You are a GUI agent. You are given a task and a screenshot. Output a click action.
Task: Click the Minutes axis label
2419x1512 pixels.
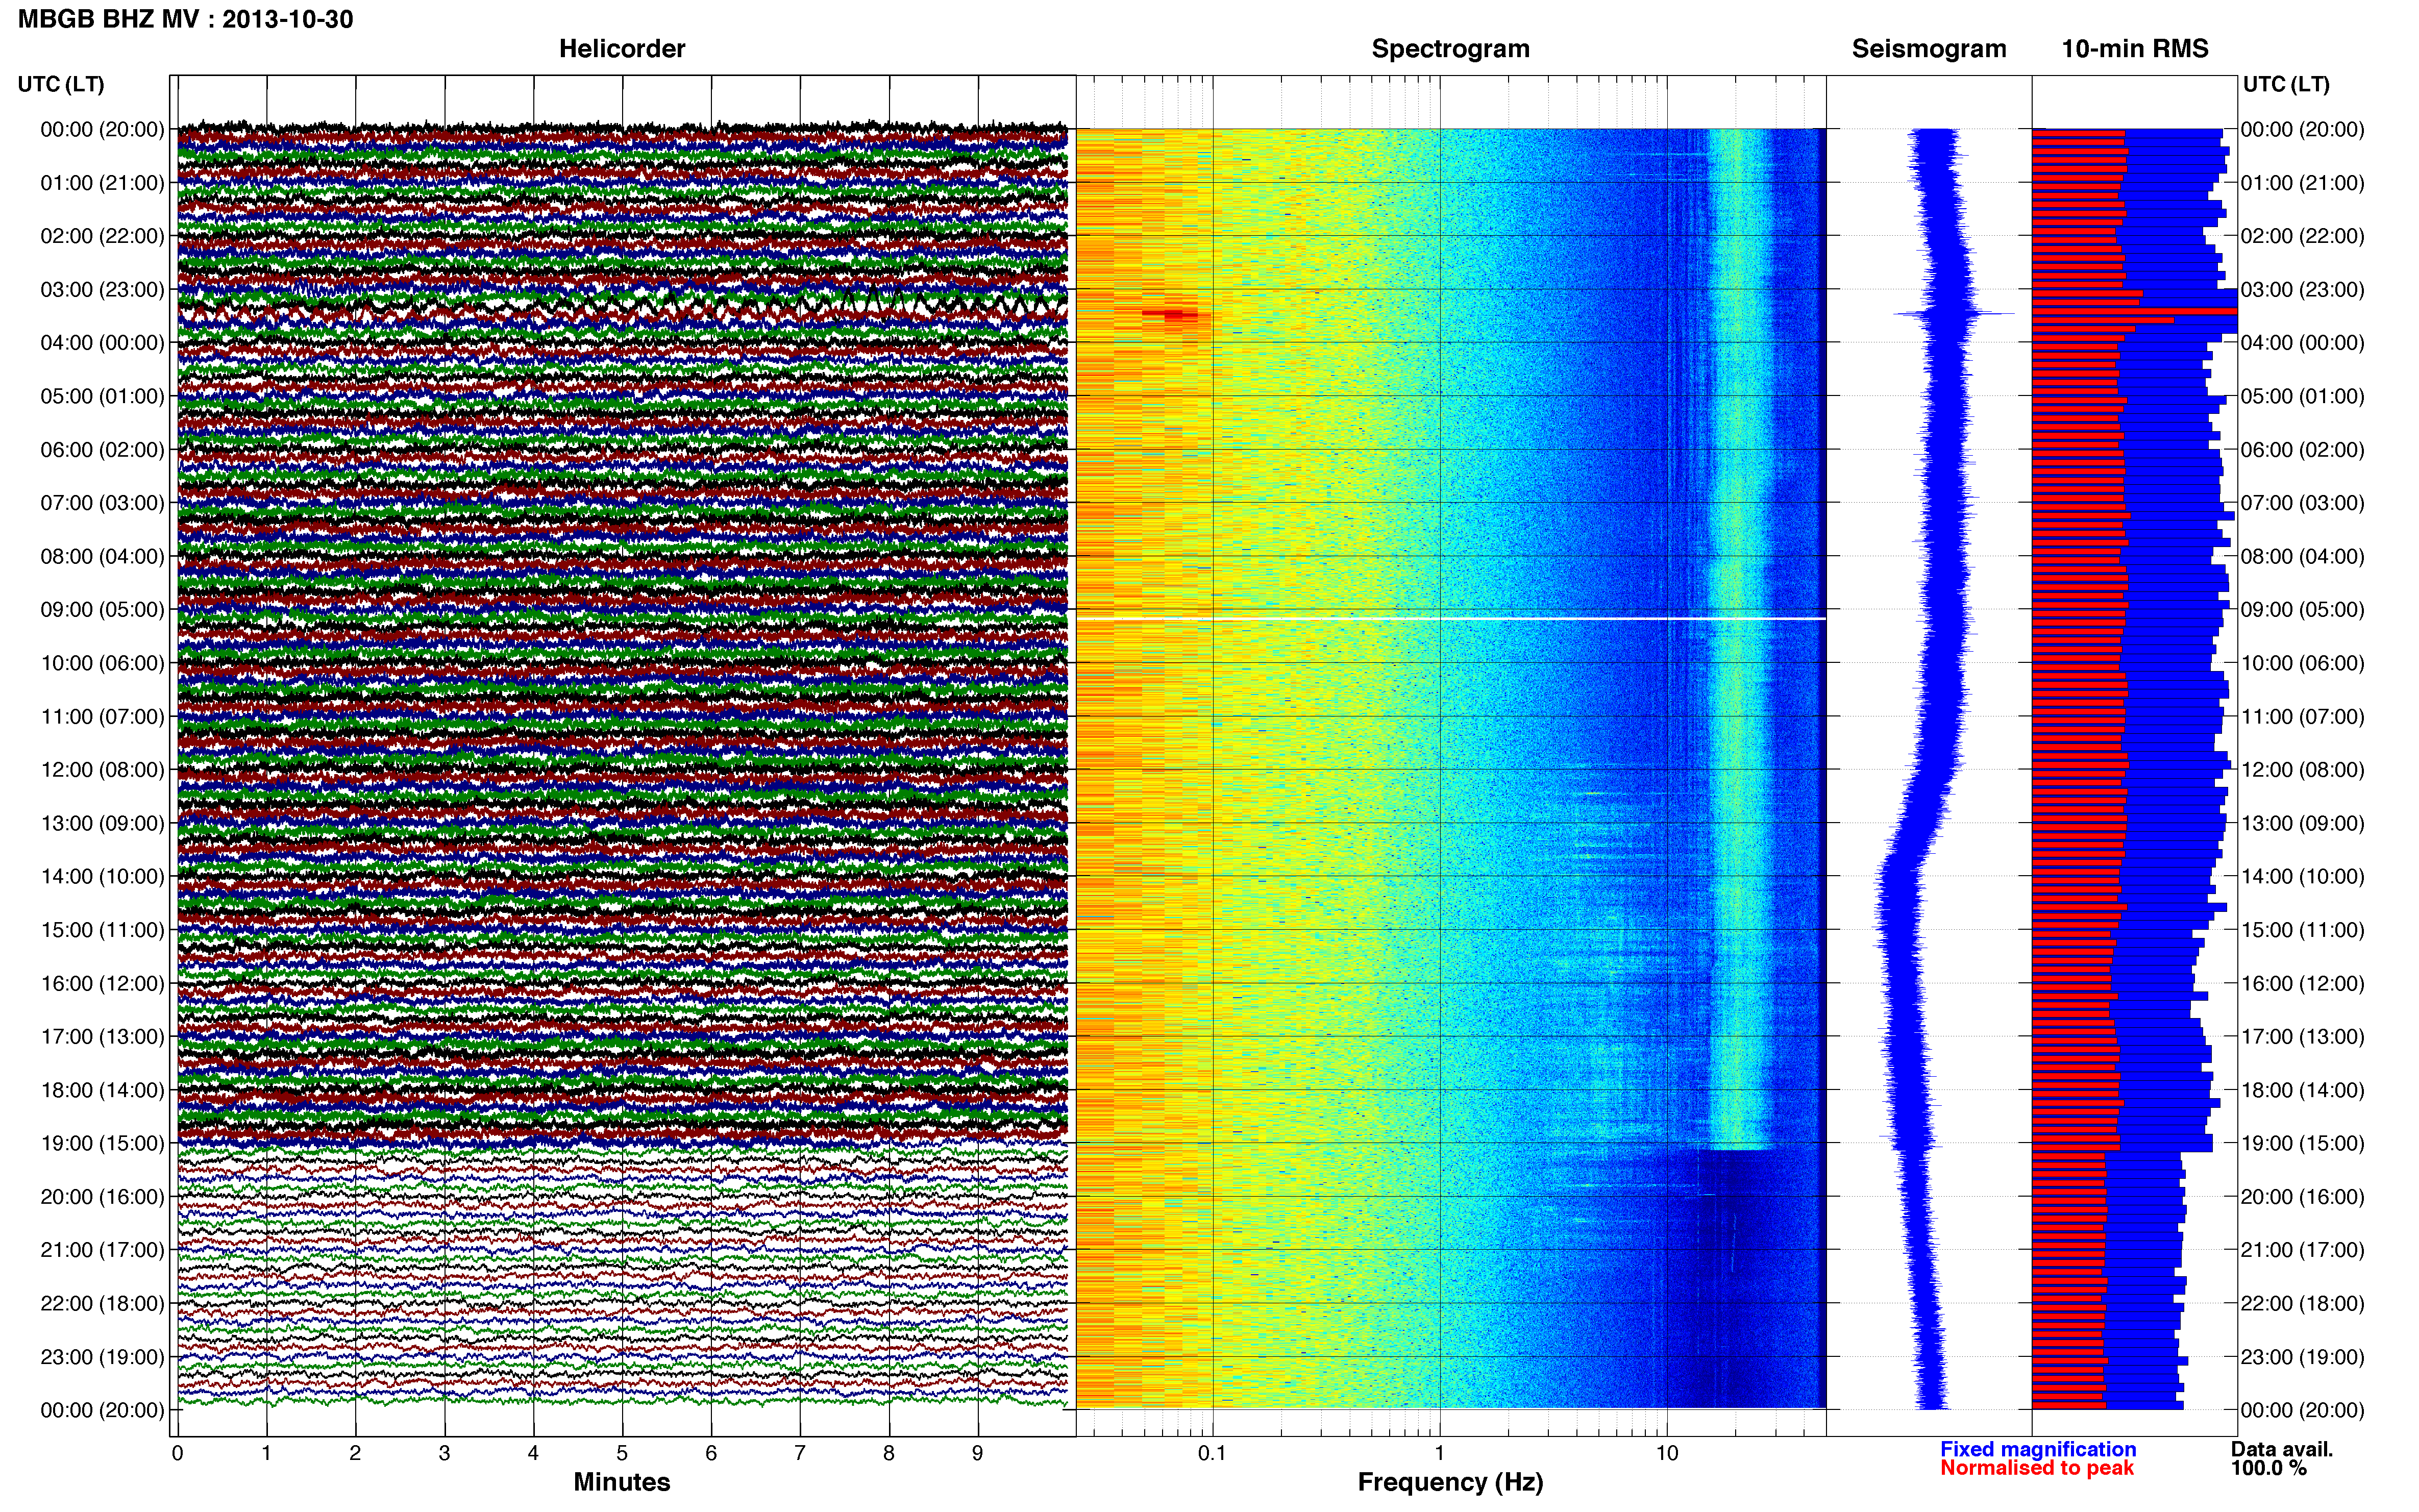[x=621, y=1482]
